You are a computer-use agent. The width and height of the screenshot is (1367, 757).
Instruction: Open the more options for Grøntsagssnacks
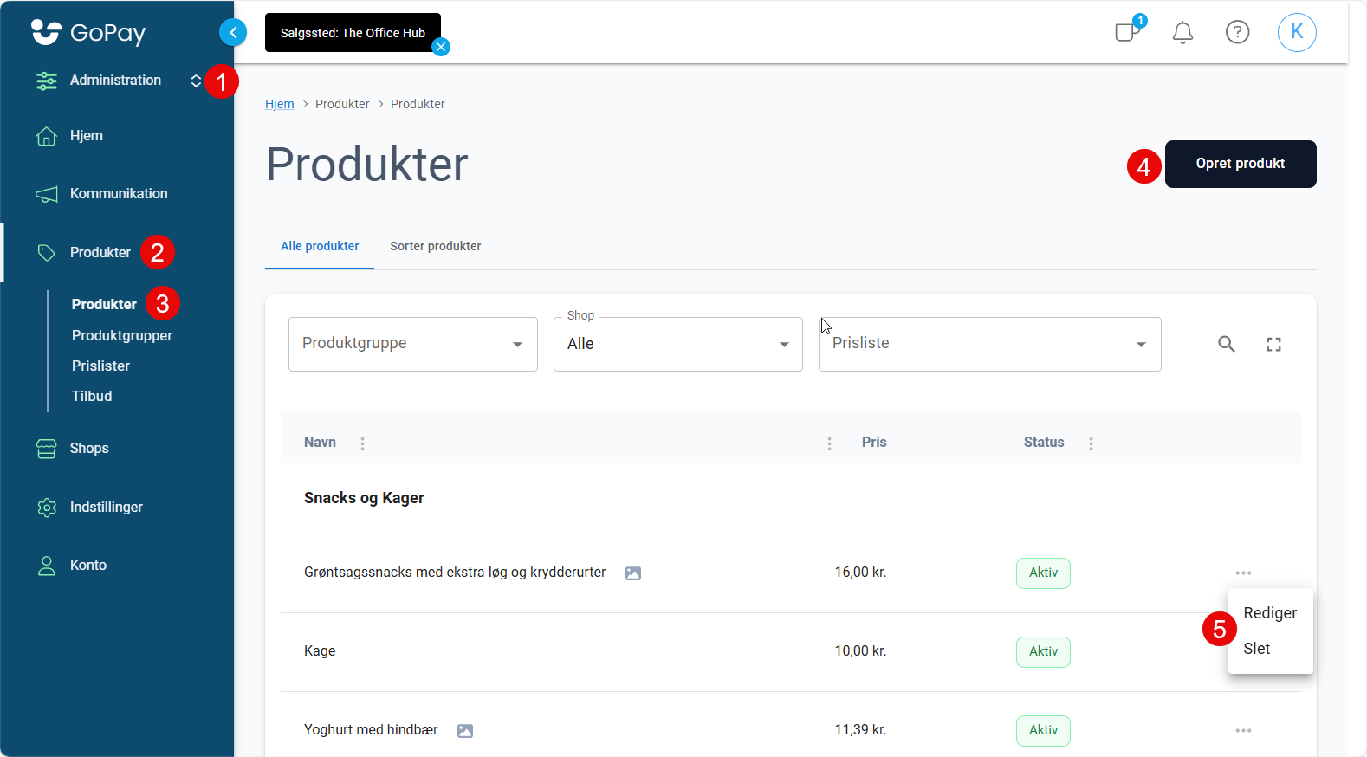1243,573
